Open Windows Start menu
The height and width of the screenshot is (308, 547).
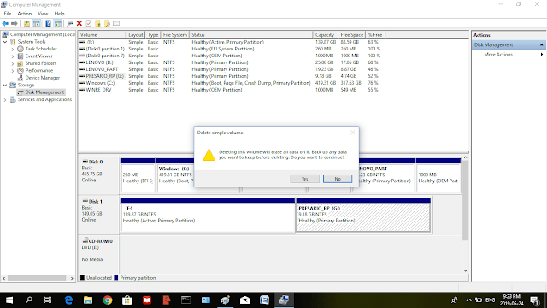tap(9, 300)
